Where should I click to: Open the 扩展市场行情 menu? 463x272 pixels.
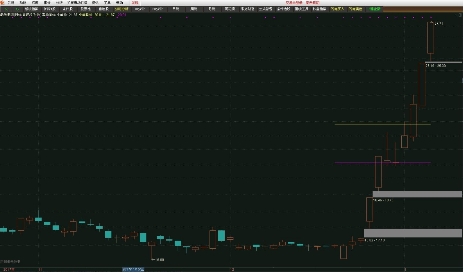point(77,3)
